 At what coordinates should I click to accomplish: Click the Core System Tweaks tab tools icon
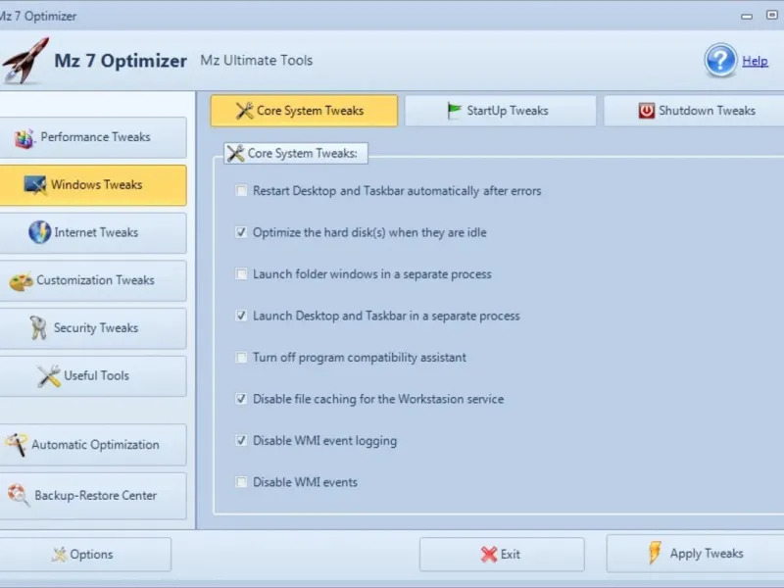(244, 111)
